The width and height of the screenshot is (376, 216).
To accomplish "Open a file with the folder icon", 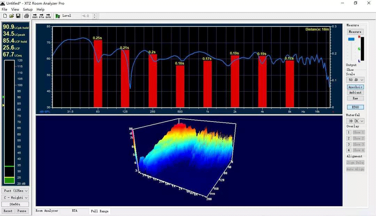I will (11, 16).
